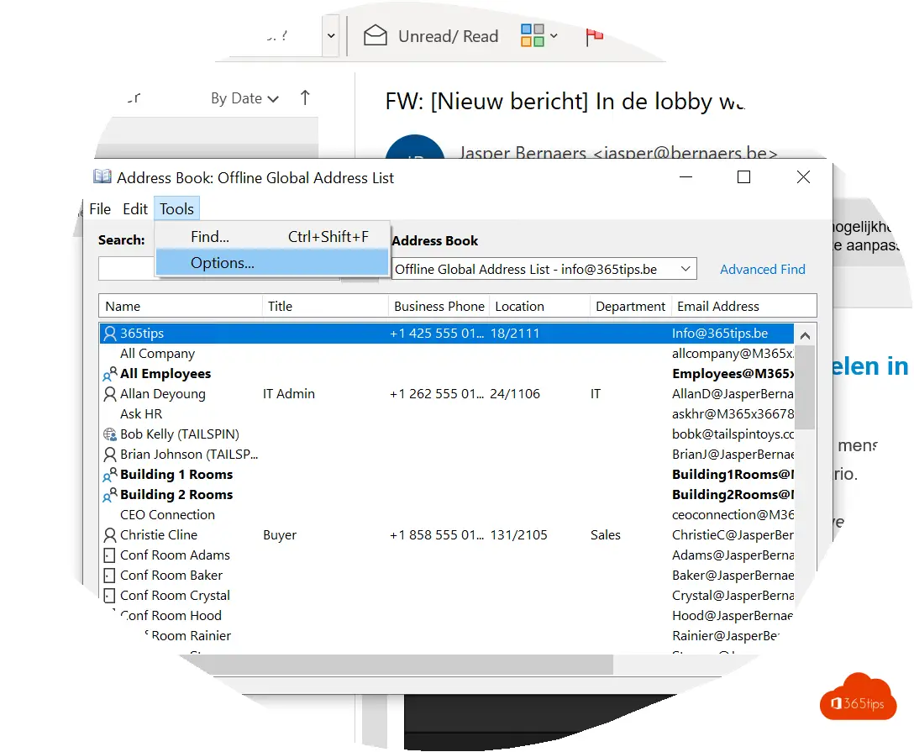914x752 pixels.
Task: Click the Unread/Read envelope icon
Action: [x=376, y=35]
